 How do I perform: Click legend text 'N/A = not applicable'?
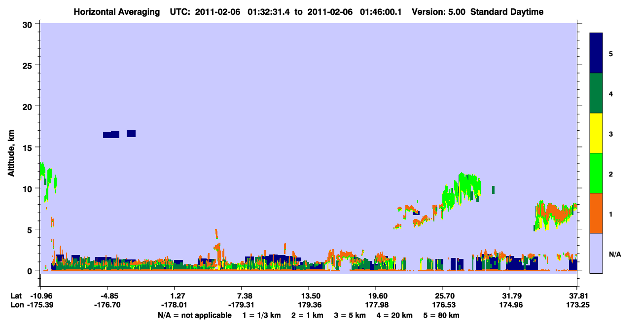(x=194, y=315)
